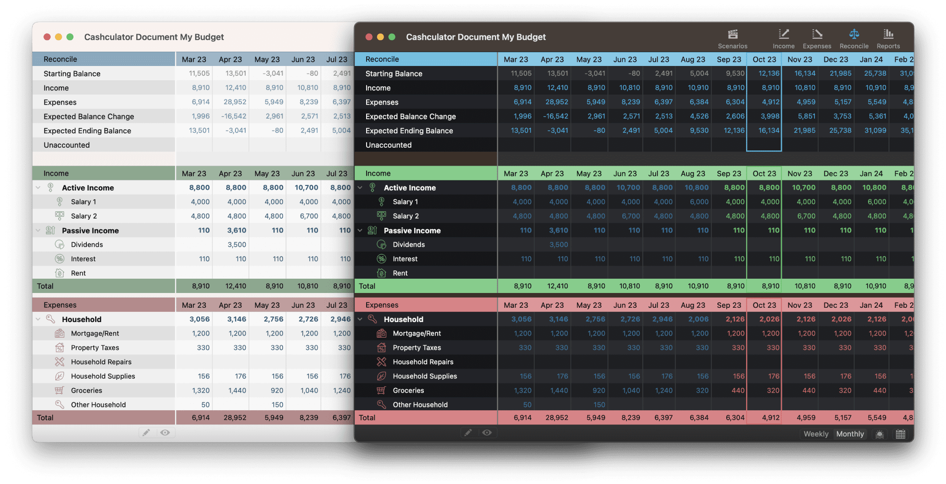Click the Household Repairs icon in the light window

(60, 362)
